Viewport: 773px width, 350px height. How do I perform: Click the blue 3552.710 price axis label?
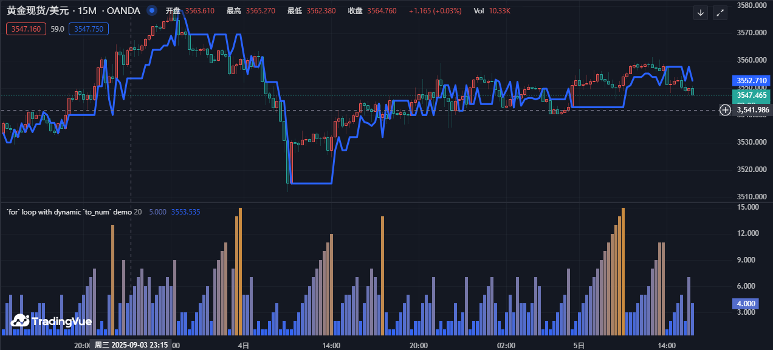tap(751, 80)
